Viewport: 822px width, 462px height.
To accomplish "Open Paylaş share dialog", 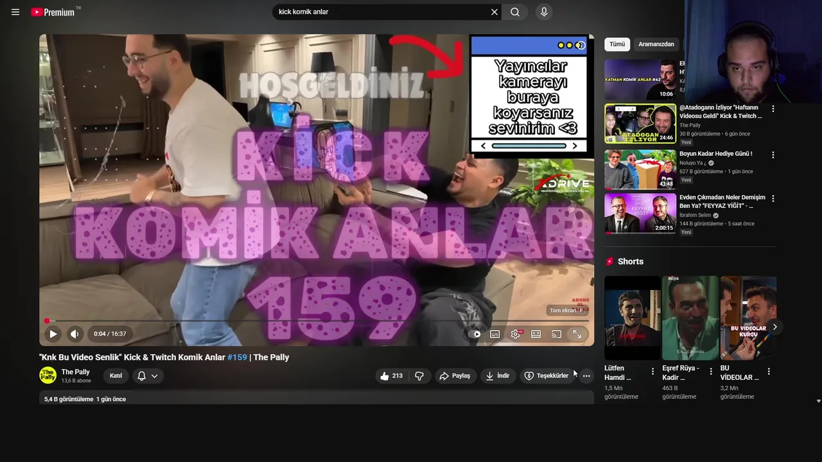I will pos(455,376).
